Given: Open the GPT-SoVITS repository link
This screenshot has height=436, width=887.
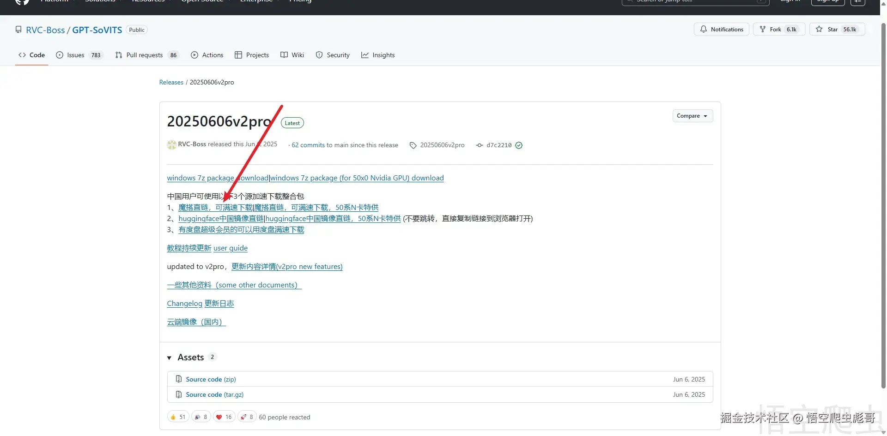Looking at the screenshot, I should pos(97,30).
